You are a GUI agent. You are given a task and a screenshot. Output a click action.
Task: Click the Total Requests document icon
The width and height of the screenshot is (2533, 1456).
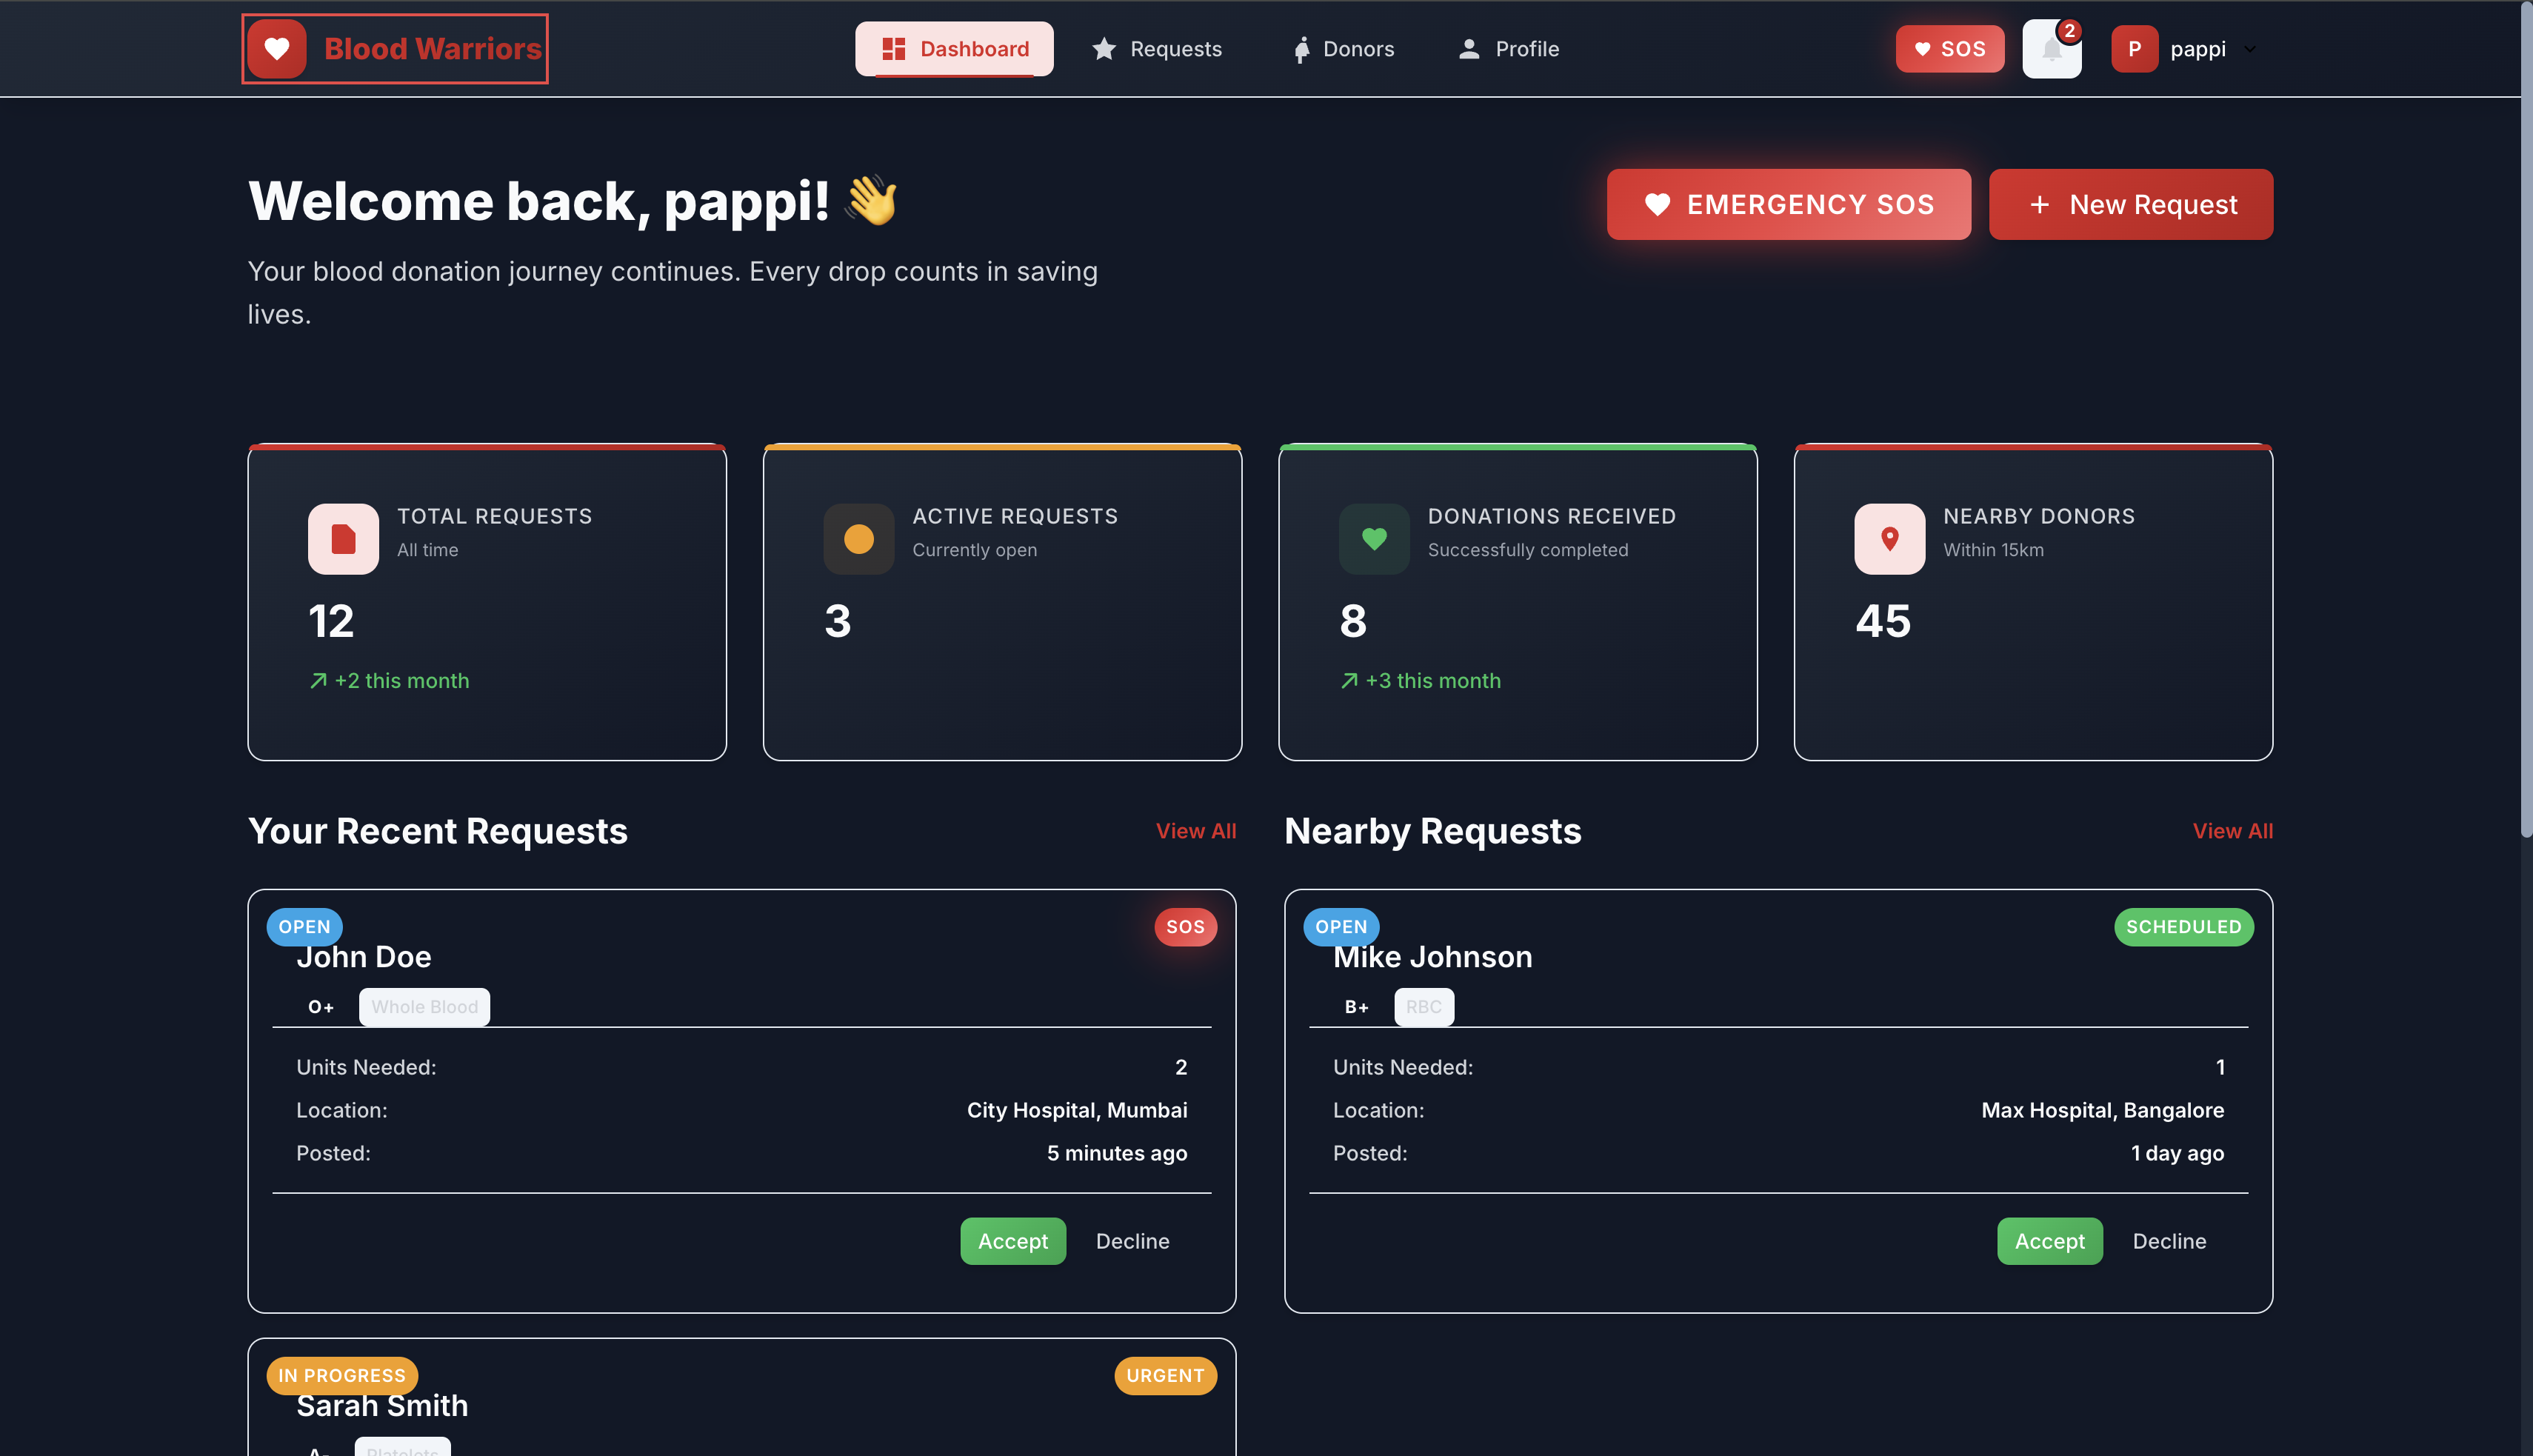tap(343, 539)
